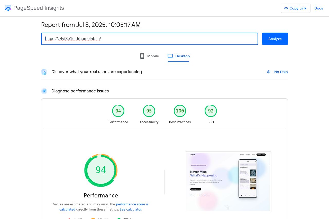Click the Diagnose performance issues radar icon
The image size is (329, 219).
click(x=44, y=91)
